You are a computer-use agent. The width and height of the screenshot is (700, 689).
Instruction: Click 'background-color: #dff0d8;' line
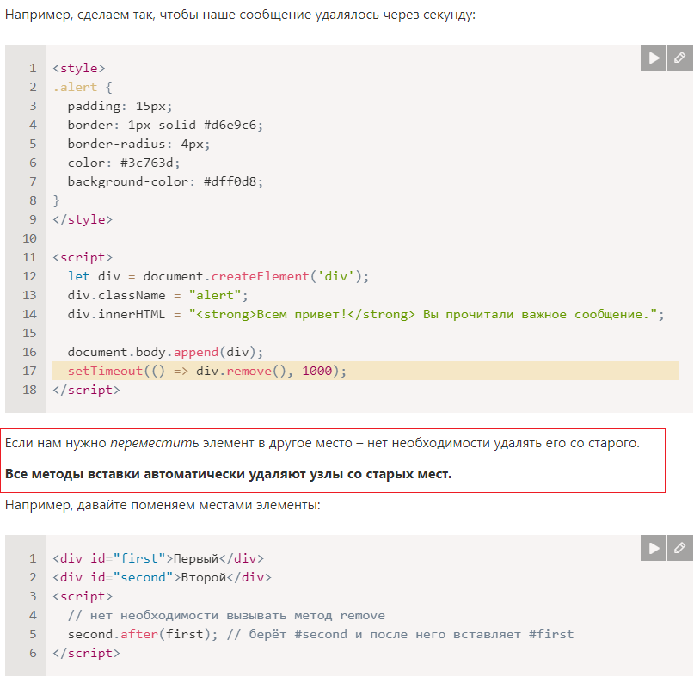[x=165, y=181]
